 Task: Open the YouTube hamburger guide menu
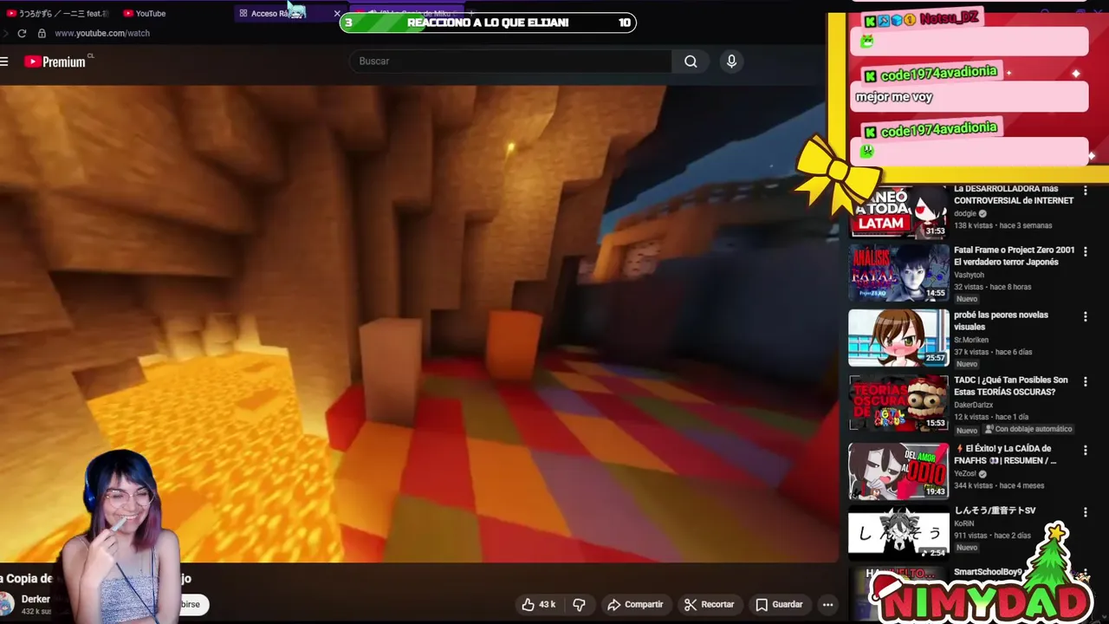coord(4,62)
